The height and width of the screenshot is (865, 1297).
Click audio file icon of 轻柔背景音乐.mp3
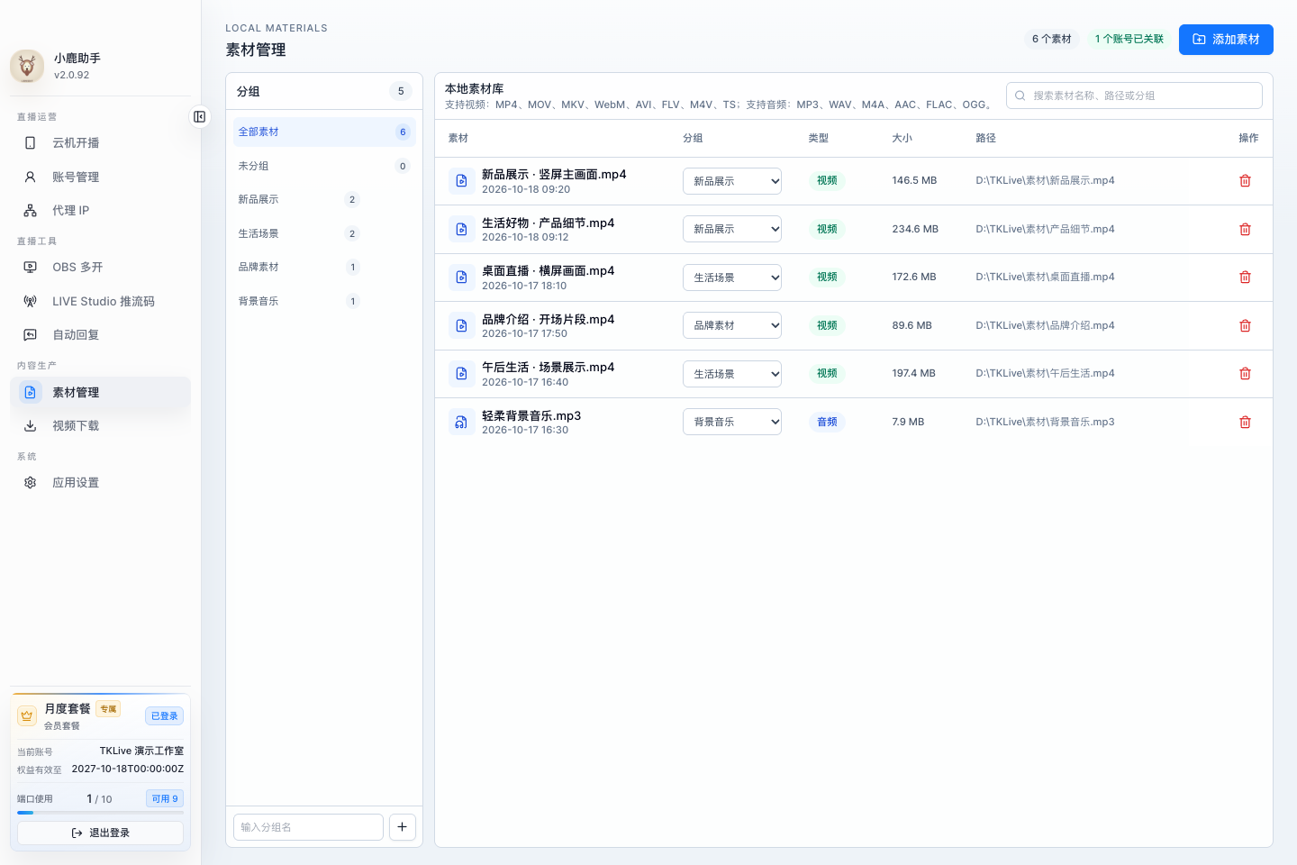(x=461, y=423)
